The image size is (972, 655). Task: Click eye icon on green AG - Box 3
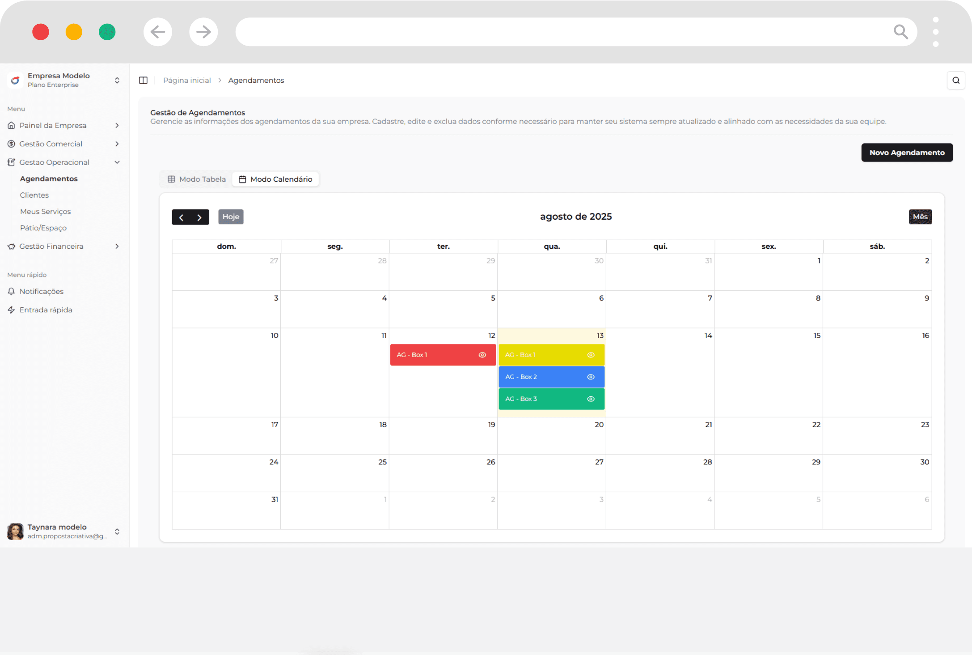click(591, 399)
